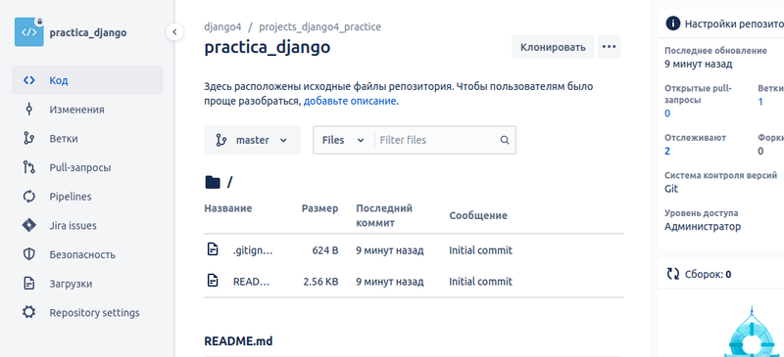The height and width of the screenshot is (357, 784).
Task: Click the 9 минут назад commit time for .gitignore
Action: click(390, 250)
